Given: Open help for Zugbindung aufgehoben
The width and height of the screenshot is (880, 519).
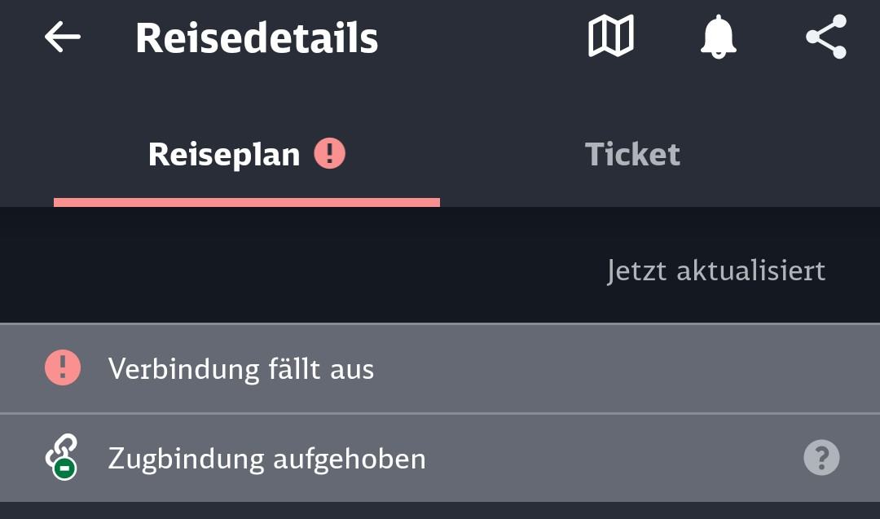Looking at the screenshot, I should tap(821, 458).
